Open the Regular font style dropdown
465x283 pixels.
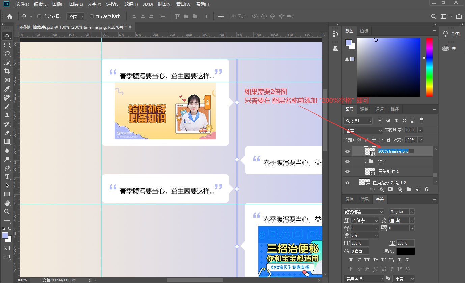402,212
